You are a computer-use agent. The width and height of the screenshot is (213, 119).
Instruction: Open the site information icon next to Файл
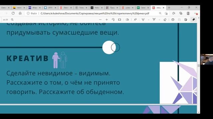[x=28, y=13]
